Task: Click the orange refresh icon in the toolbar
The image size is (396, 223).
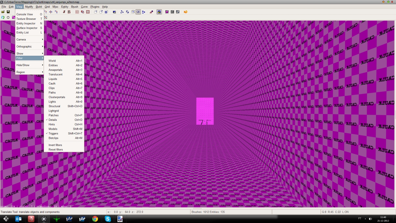Action: tap(186, 12)
